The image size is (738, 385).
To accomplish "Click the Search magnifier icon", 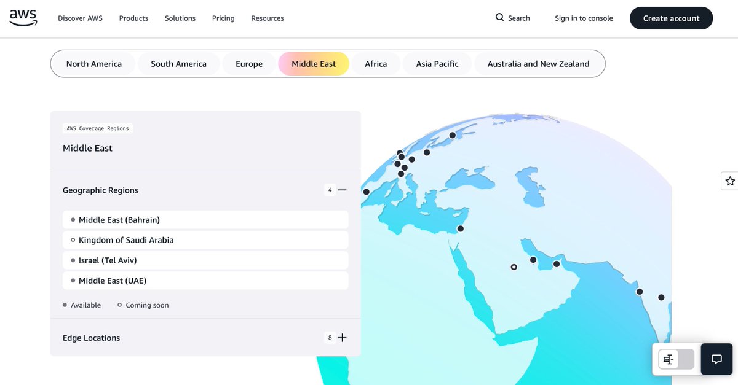I will tap(500, 17).
